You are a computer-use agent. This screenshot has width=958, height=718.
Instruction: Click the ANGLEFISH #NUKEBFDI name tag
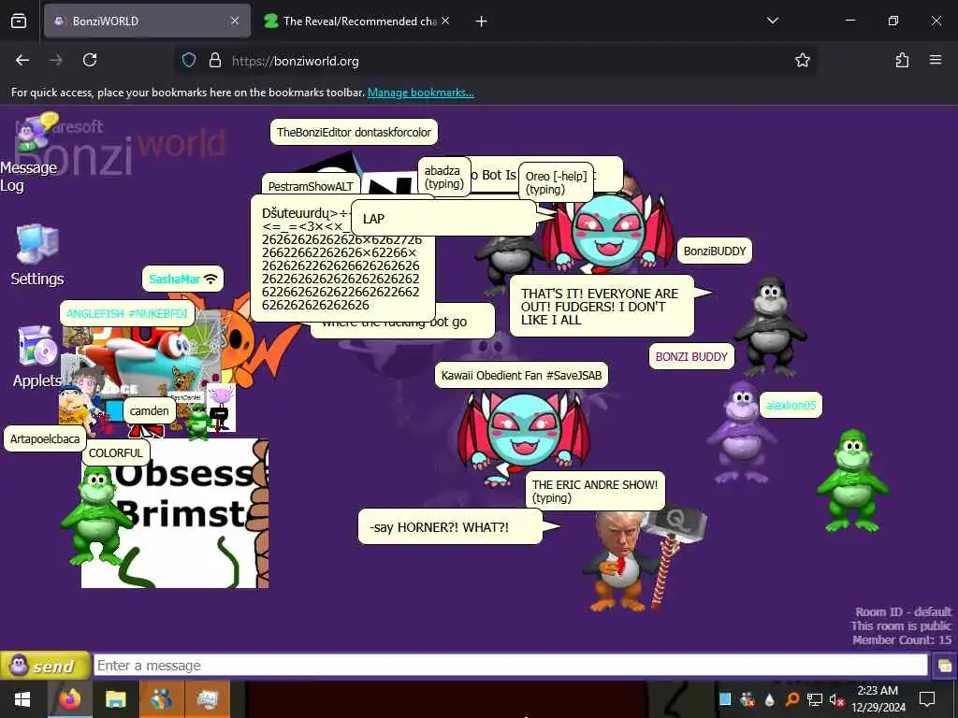[x=127, y=314]
